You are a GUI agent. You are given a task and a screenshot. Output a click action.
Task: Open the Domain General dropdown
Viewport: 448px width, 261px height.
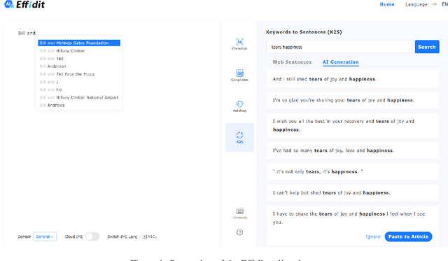45,237
